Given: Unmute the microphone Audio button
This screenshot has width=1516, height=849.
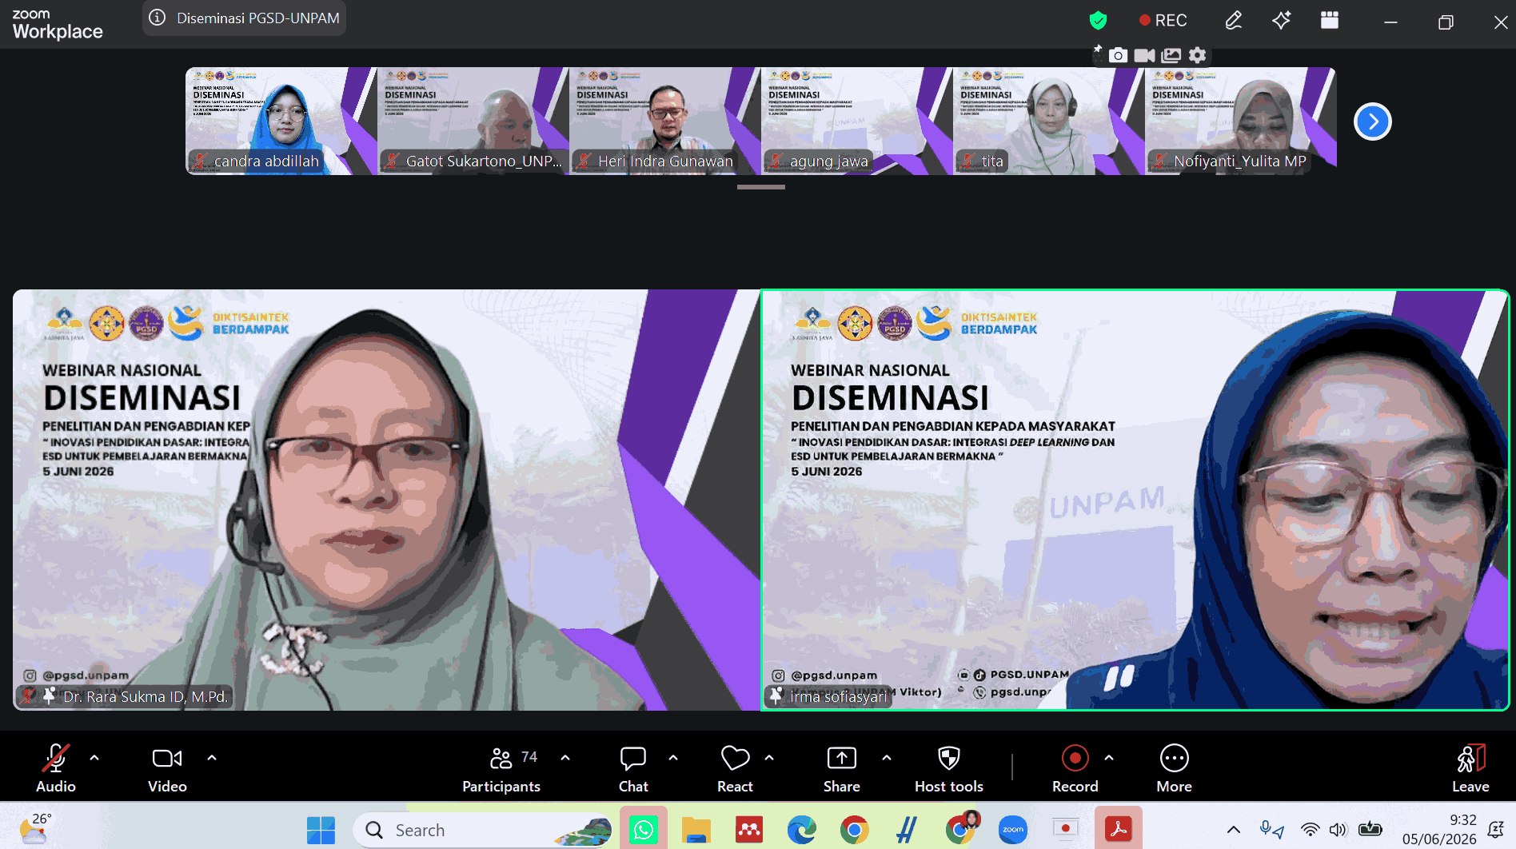Looking at the screenshot, I should click(x=56, y=769).
